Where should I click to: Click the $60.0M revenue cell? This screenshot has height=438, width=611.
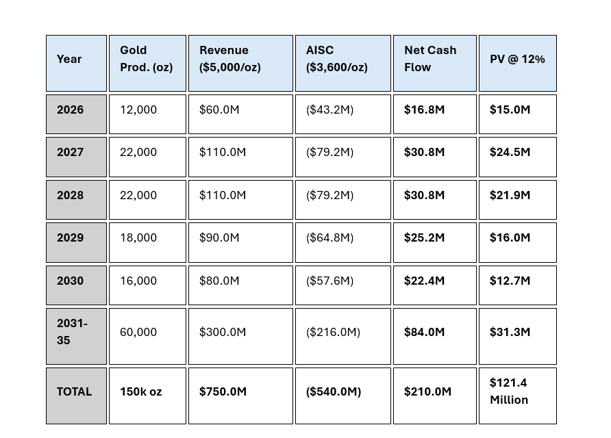click(240, 114)
